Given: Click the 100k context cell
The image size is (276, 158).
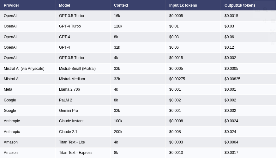Looking at the screenshot, I should [118, 121].
